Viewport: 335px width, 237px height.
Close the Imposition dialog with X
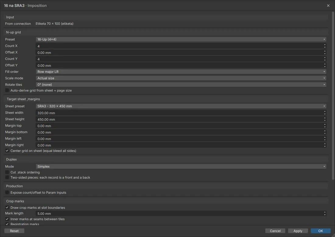point(328,5)
